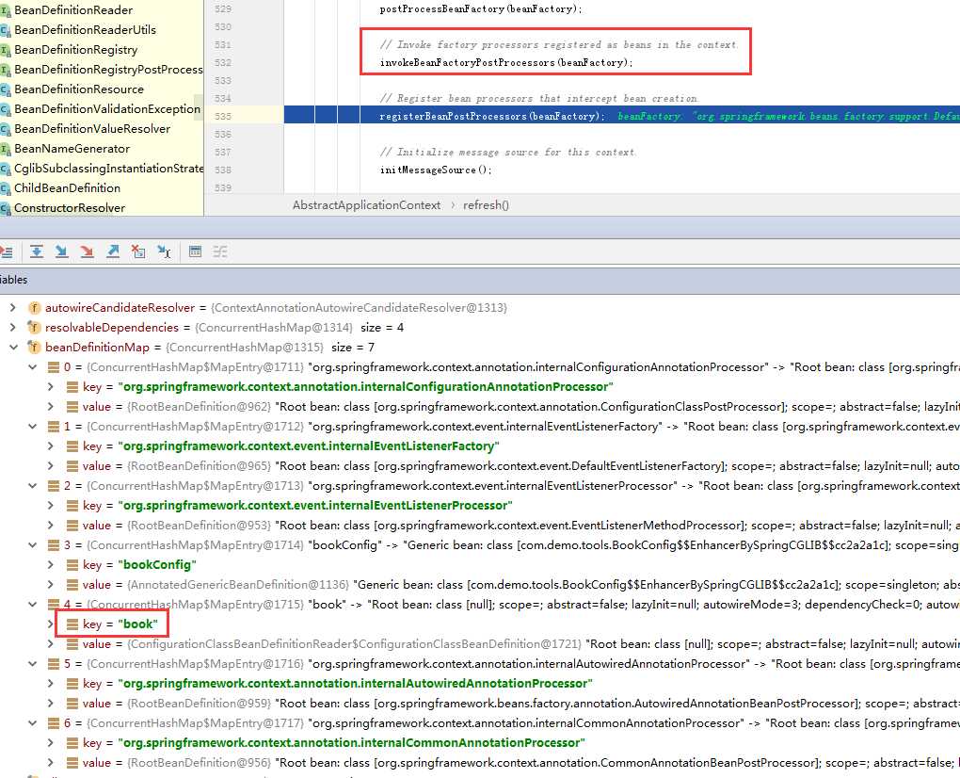Click the class icon beside ConstructorResolver

[6, 208]
